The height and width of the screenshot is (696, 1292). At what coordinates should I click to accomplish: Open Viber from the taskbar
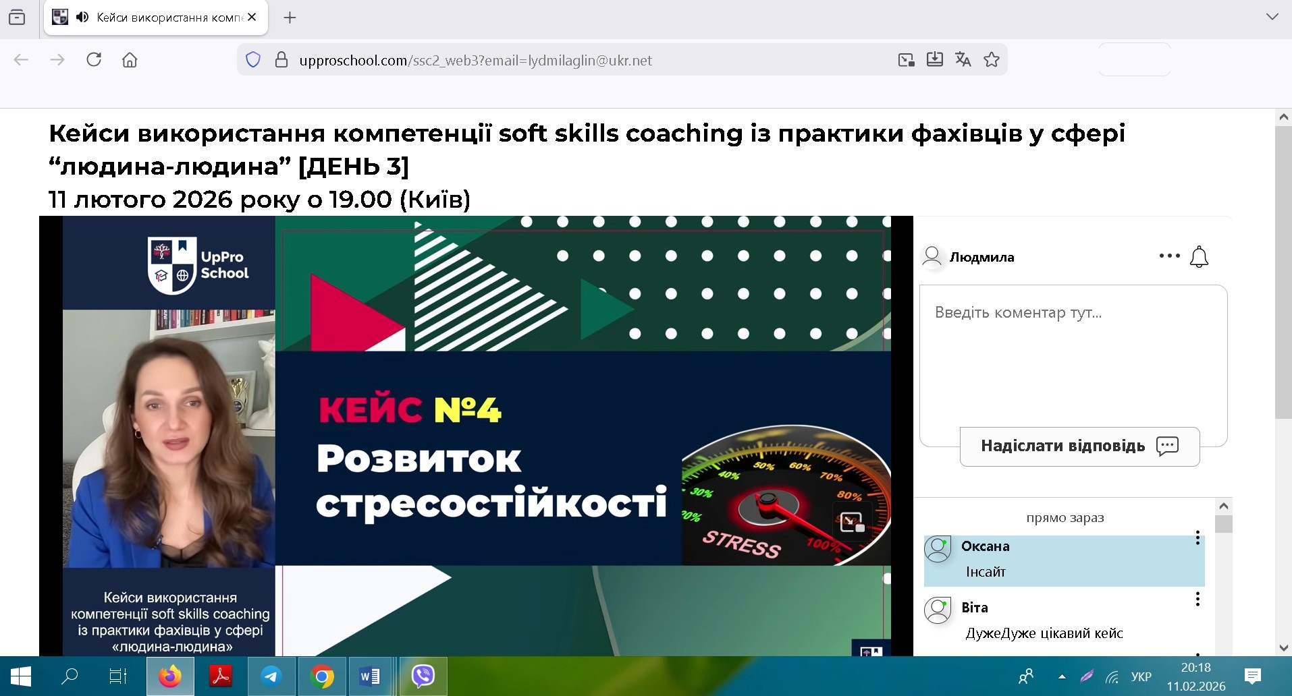coord(423,676)
